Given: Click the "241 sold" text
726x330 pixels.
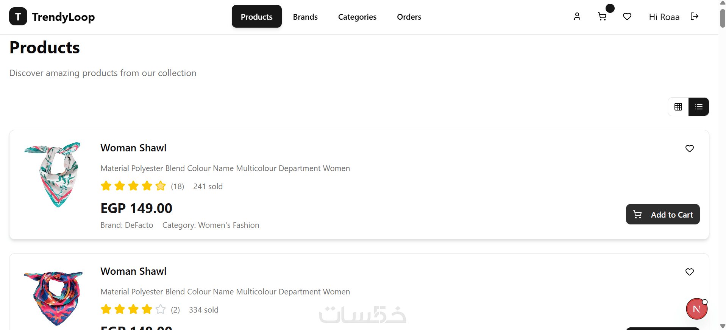Looking at the screenshot, I should (x=208, y=187).
